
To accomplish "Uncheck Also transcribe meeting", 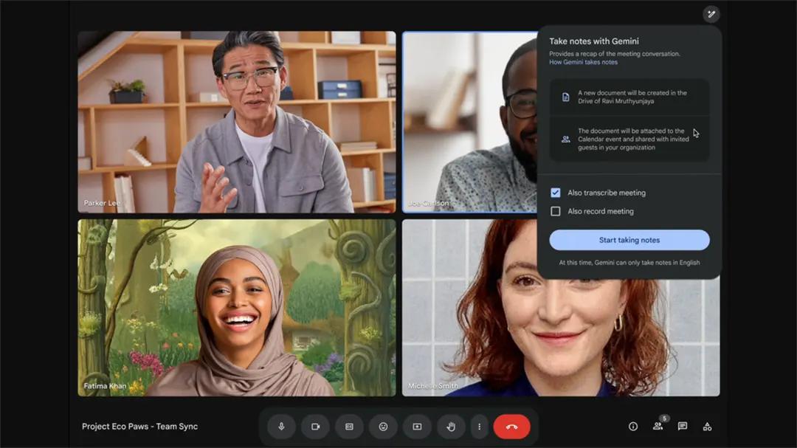I will coord(556,193).
